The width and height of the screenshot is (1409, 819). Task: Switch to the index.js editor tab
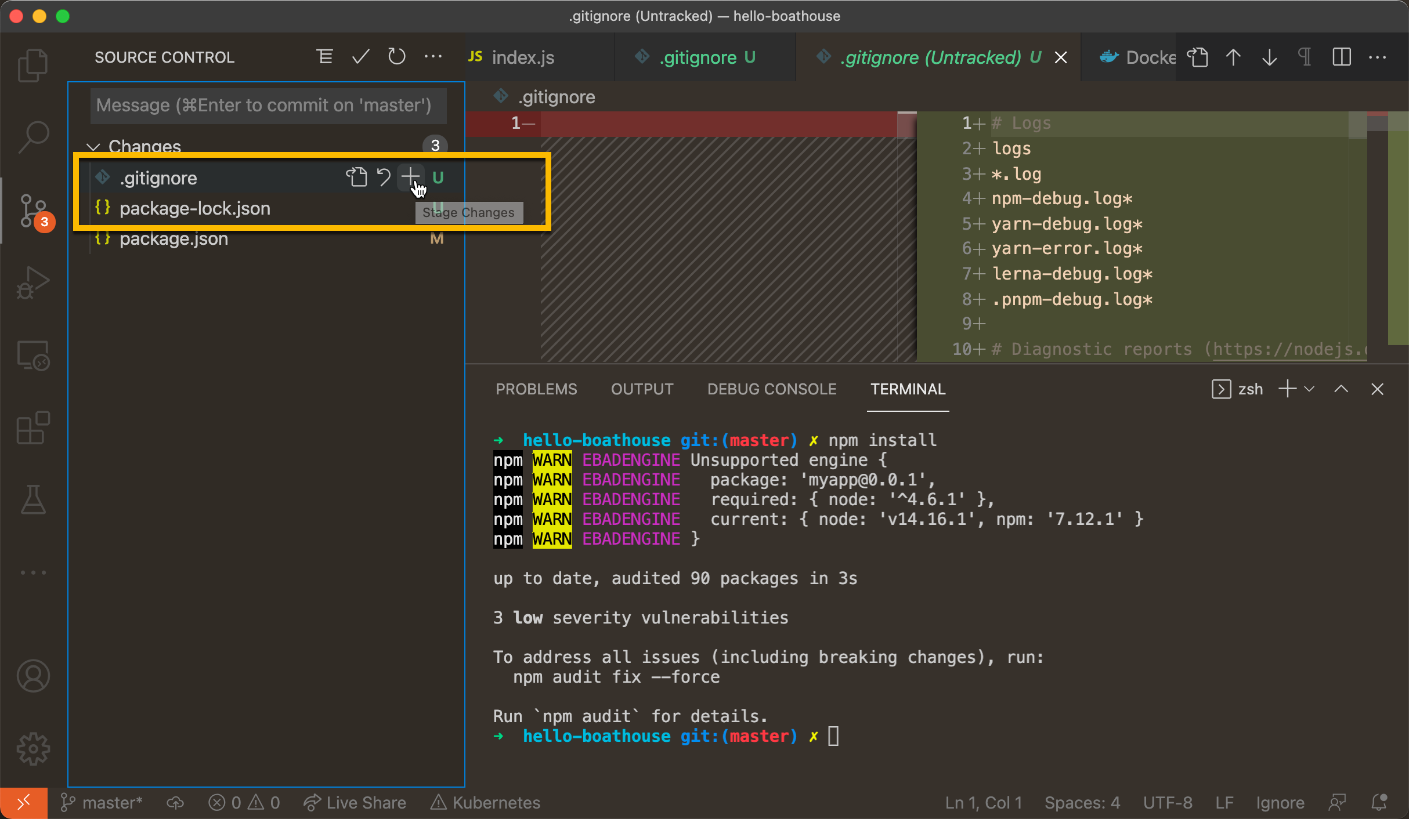[x=522, y=57]
